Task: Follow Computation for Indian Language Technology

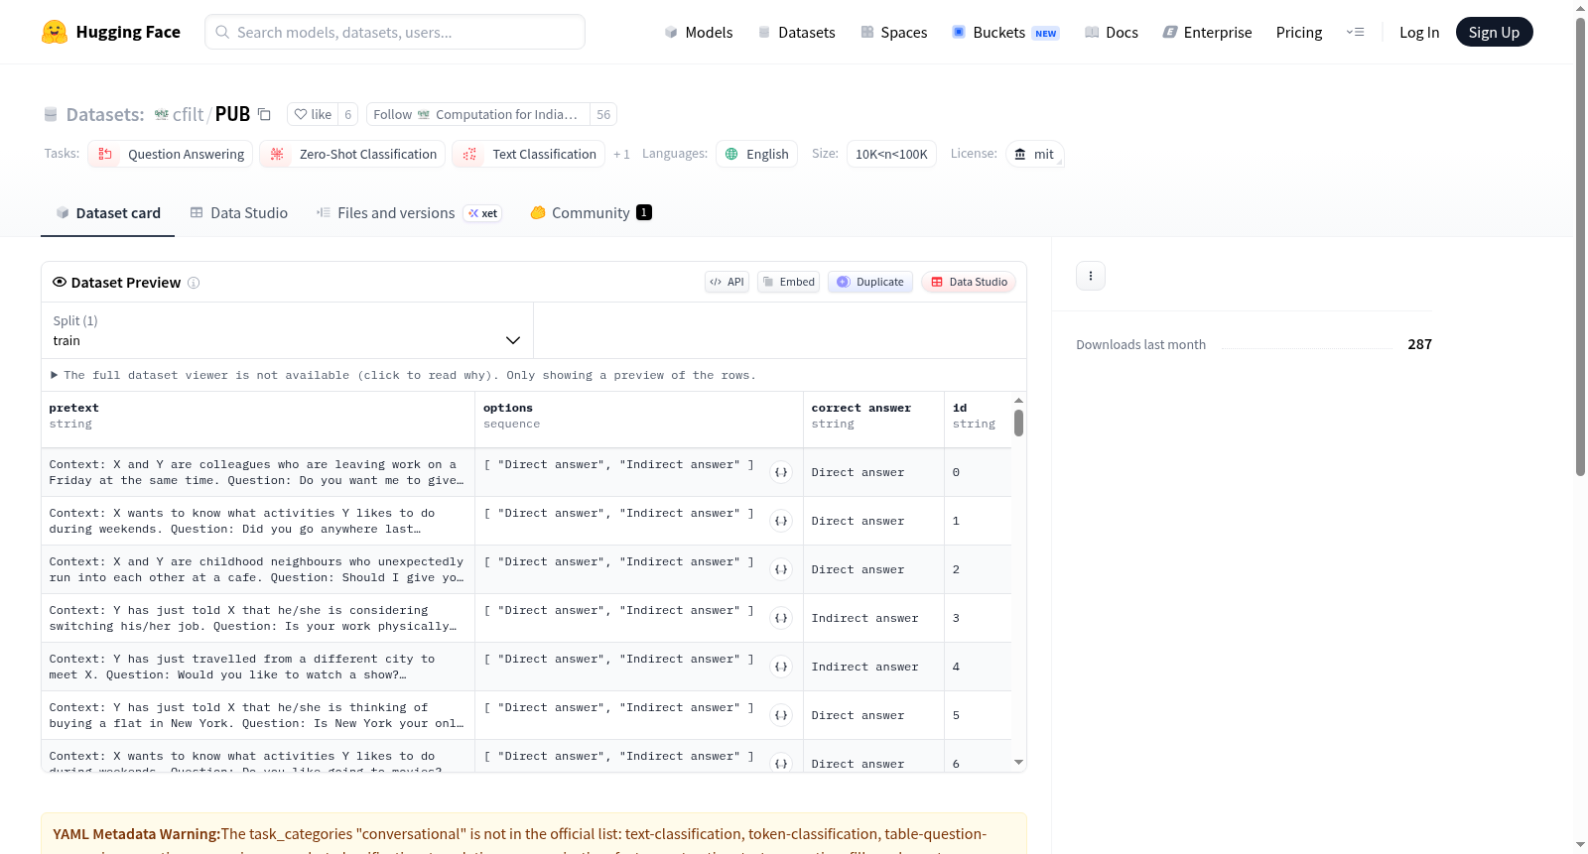Action: click(478, 114)
